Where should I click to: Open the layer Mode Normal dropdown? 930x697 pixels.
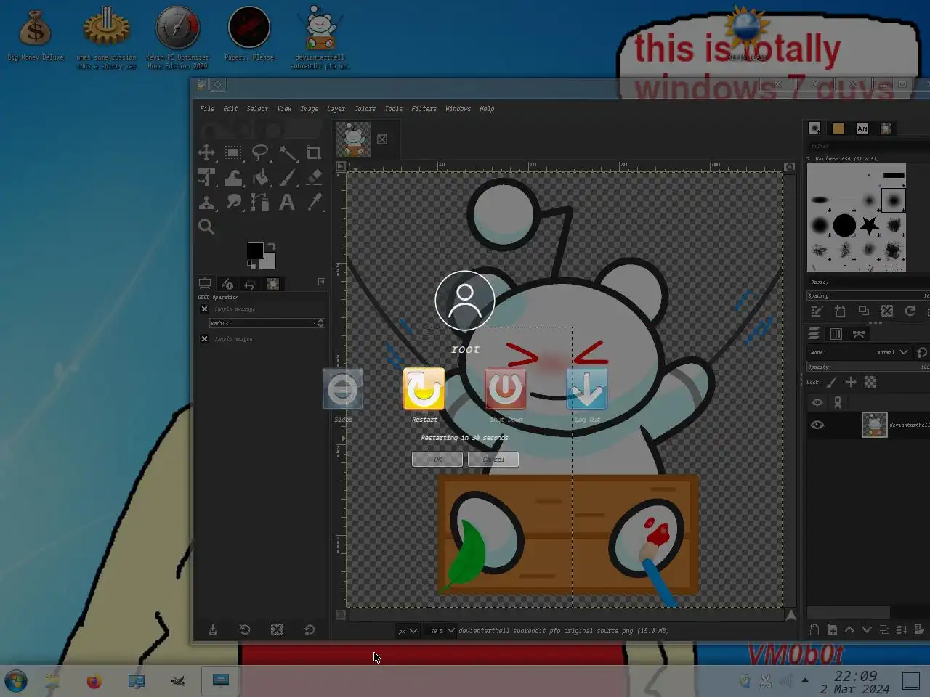(x=892, y=352)
